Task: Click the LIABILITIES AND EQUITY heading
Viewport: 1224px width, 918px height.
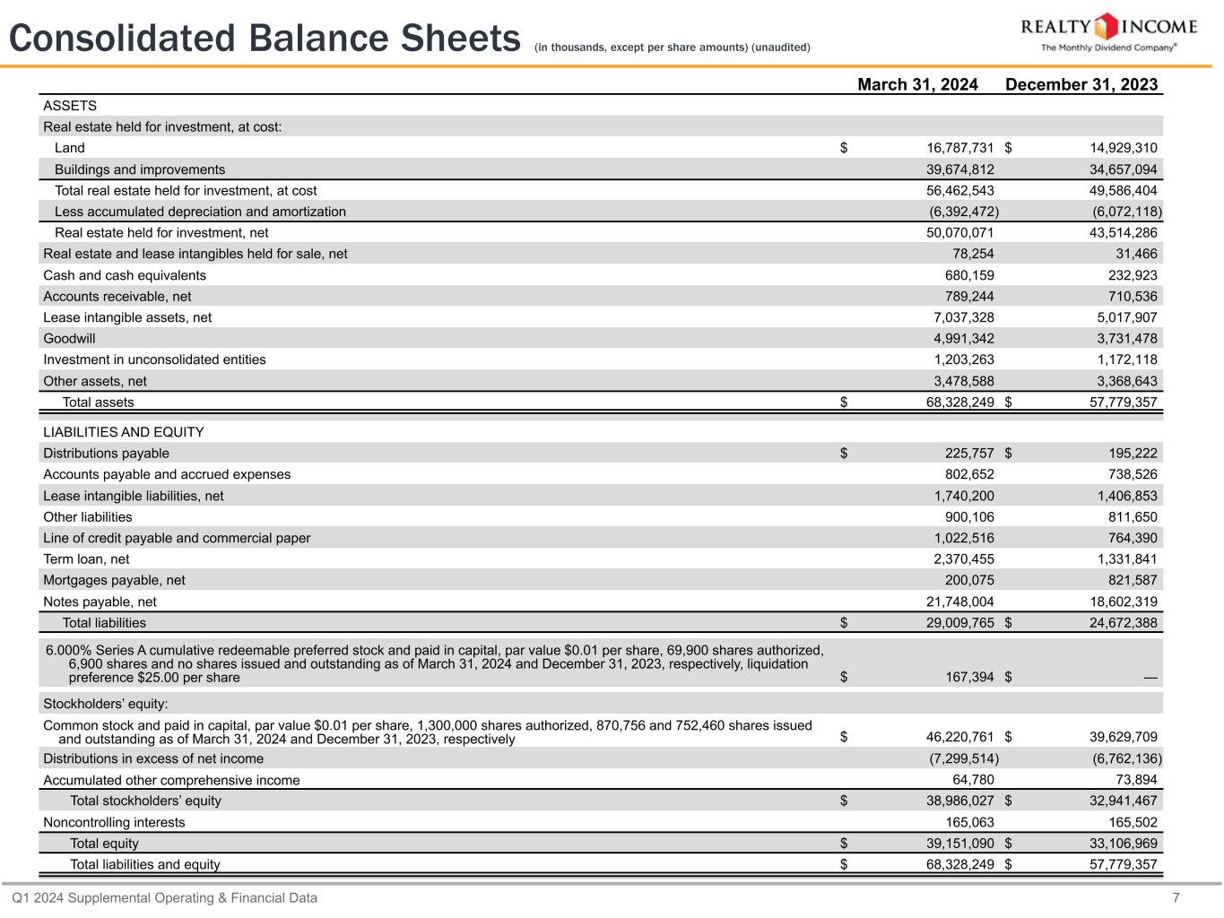Action: coord(124,432)
